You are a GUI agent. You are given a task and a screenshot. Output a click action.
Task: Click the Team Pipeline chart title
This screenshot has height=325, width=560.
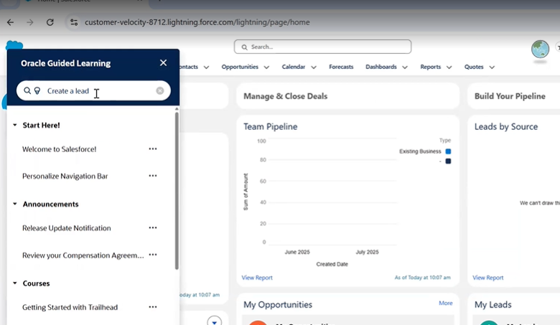(x=271, y=127)
